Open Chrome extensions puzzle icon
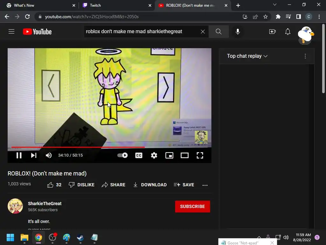326x245 pixels. [x=278, y=17]
